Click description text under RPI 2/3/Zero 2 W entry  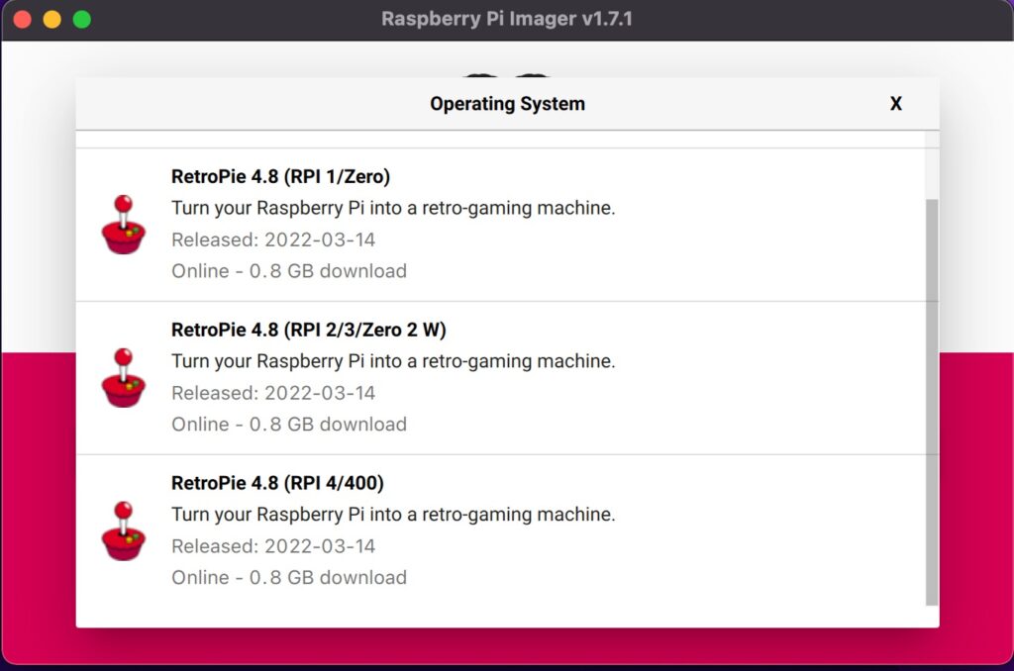pos(393,361)
